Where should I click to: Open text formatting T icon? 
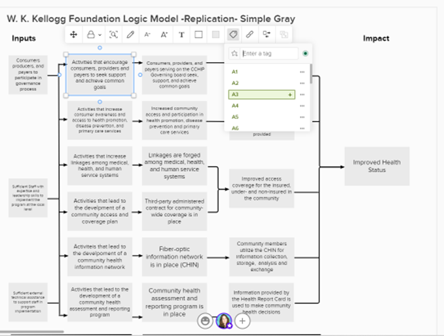pyautogui.click(x=181, y=35)
